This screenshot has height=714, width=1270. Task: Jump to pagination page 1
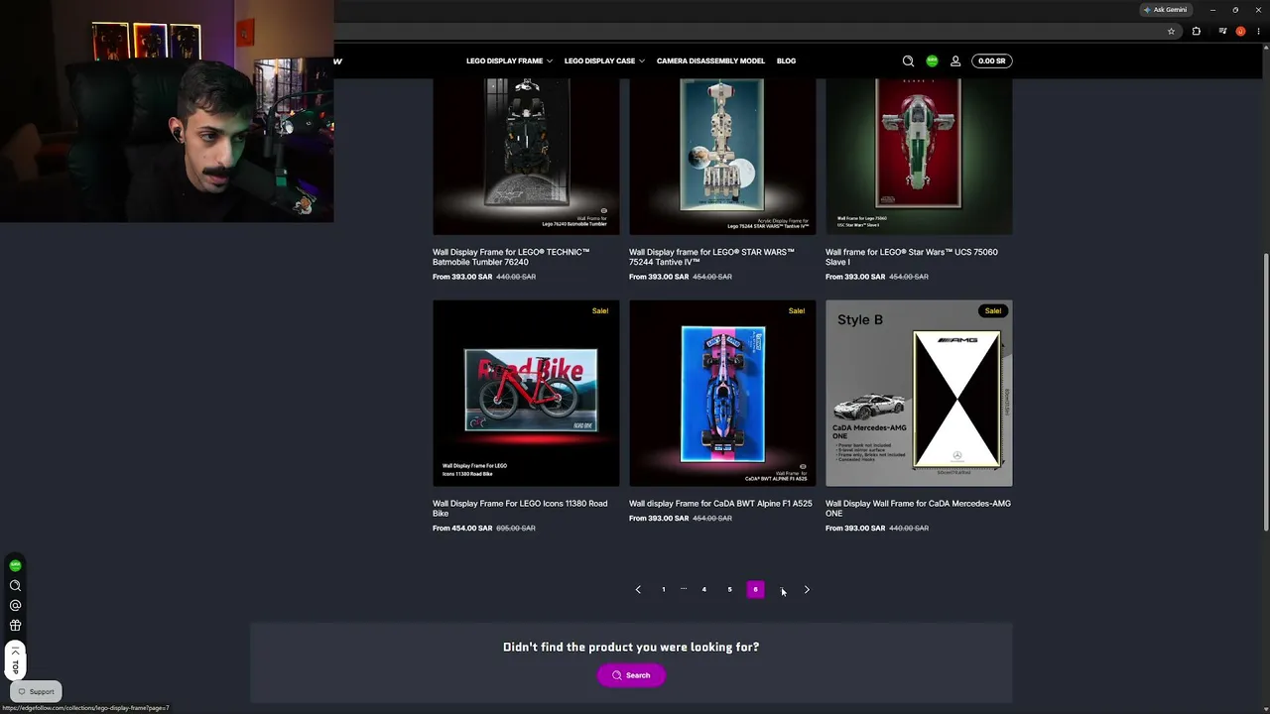click(x=664, y=590)
